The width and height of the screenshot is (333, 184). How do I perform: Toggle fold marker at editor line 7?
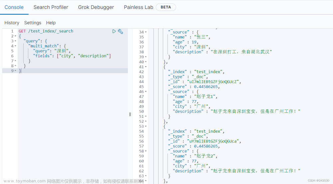pyautogui.click(x=15, y=61)
